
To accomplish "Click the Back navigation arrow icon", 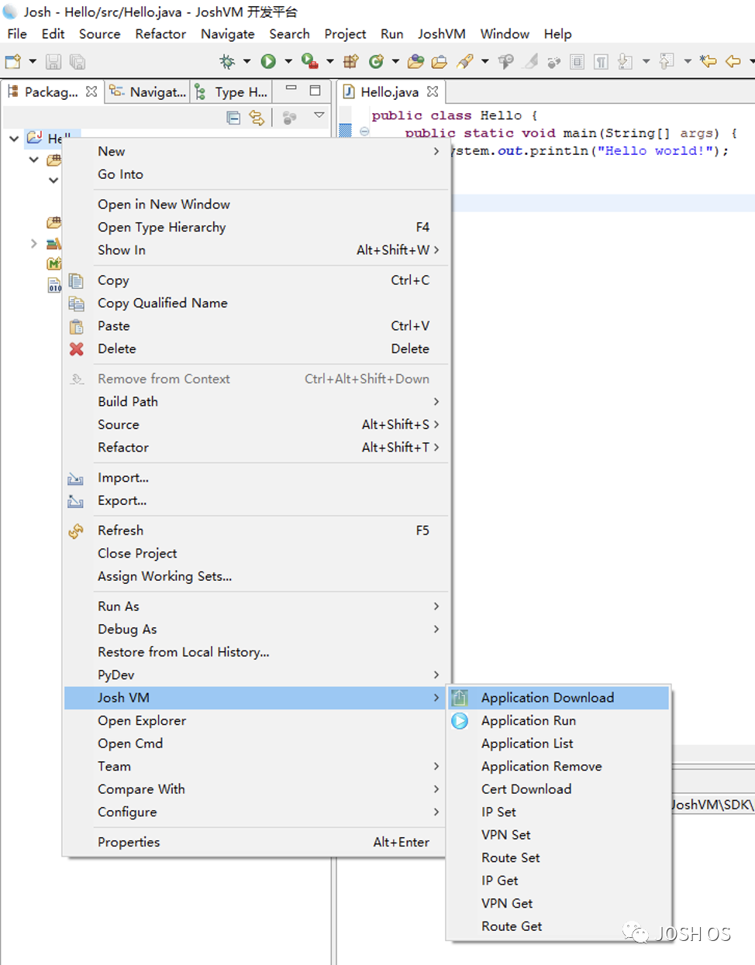I will click(733, 61).
